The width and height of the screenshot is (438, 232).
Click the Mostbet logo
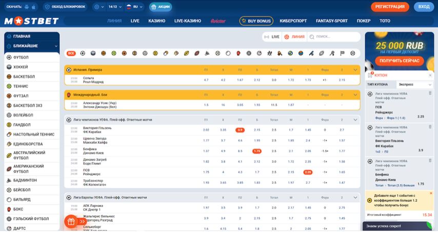(x=31, y=21)
